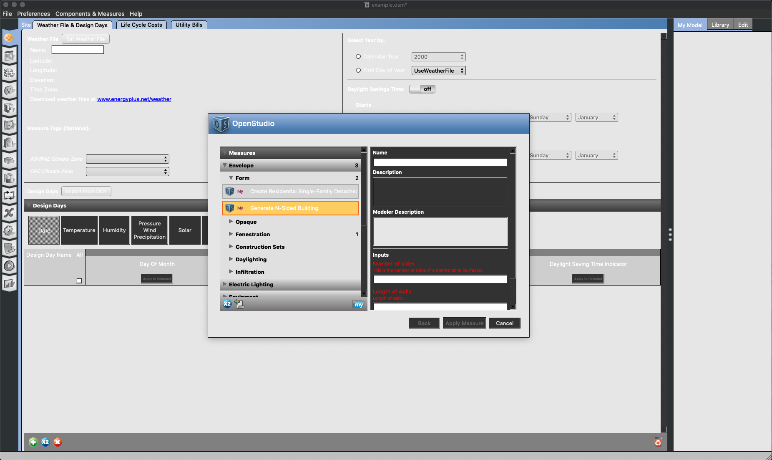Click the Temperature design day column button

tap(79, 230)
